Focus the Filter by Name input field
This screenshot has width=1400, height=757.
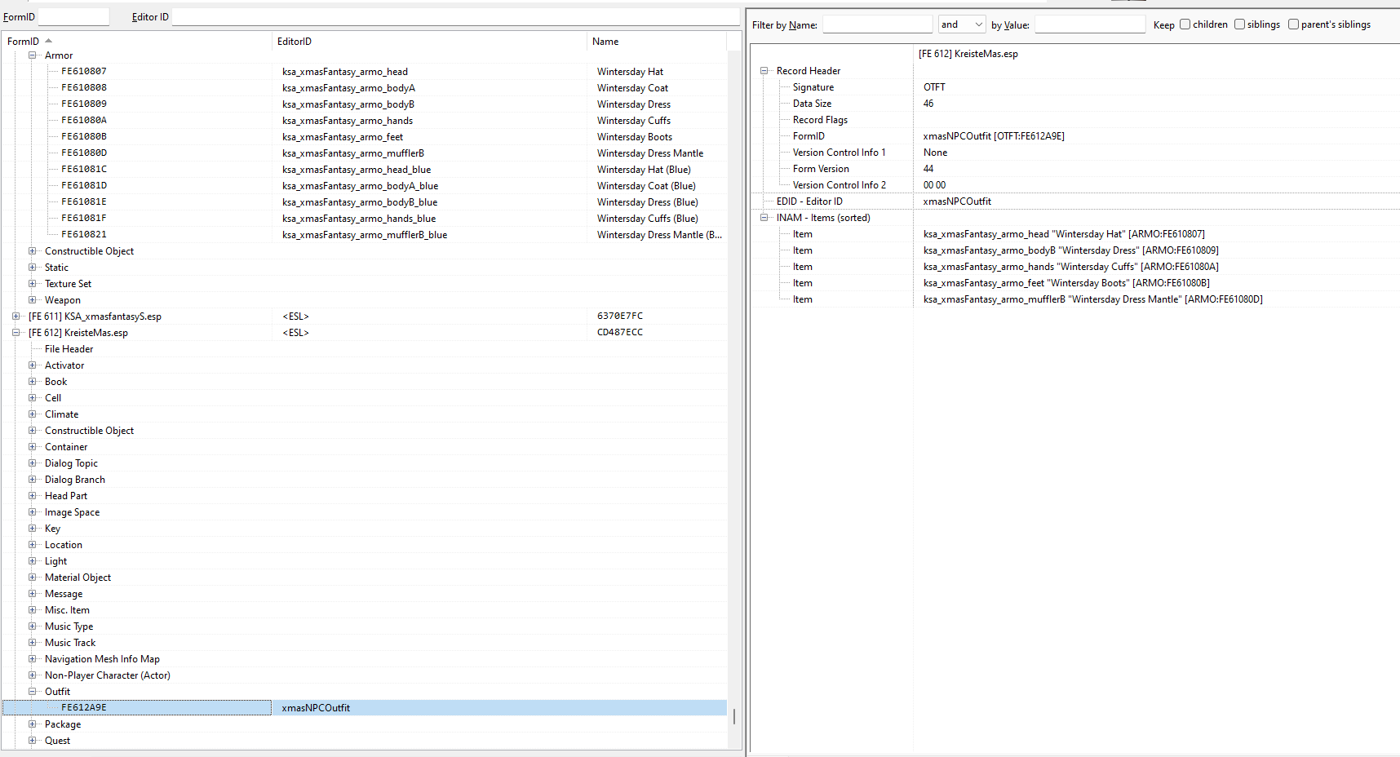point(877,24)
